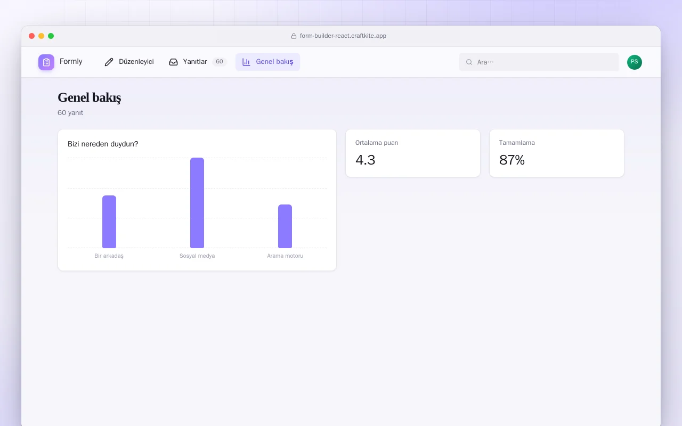Click the green maximize window button
682x426 pixels.
tap(51, 36)
